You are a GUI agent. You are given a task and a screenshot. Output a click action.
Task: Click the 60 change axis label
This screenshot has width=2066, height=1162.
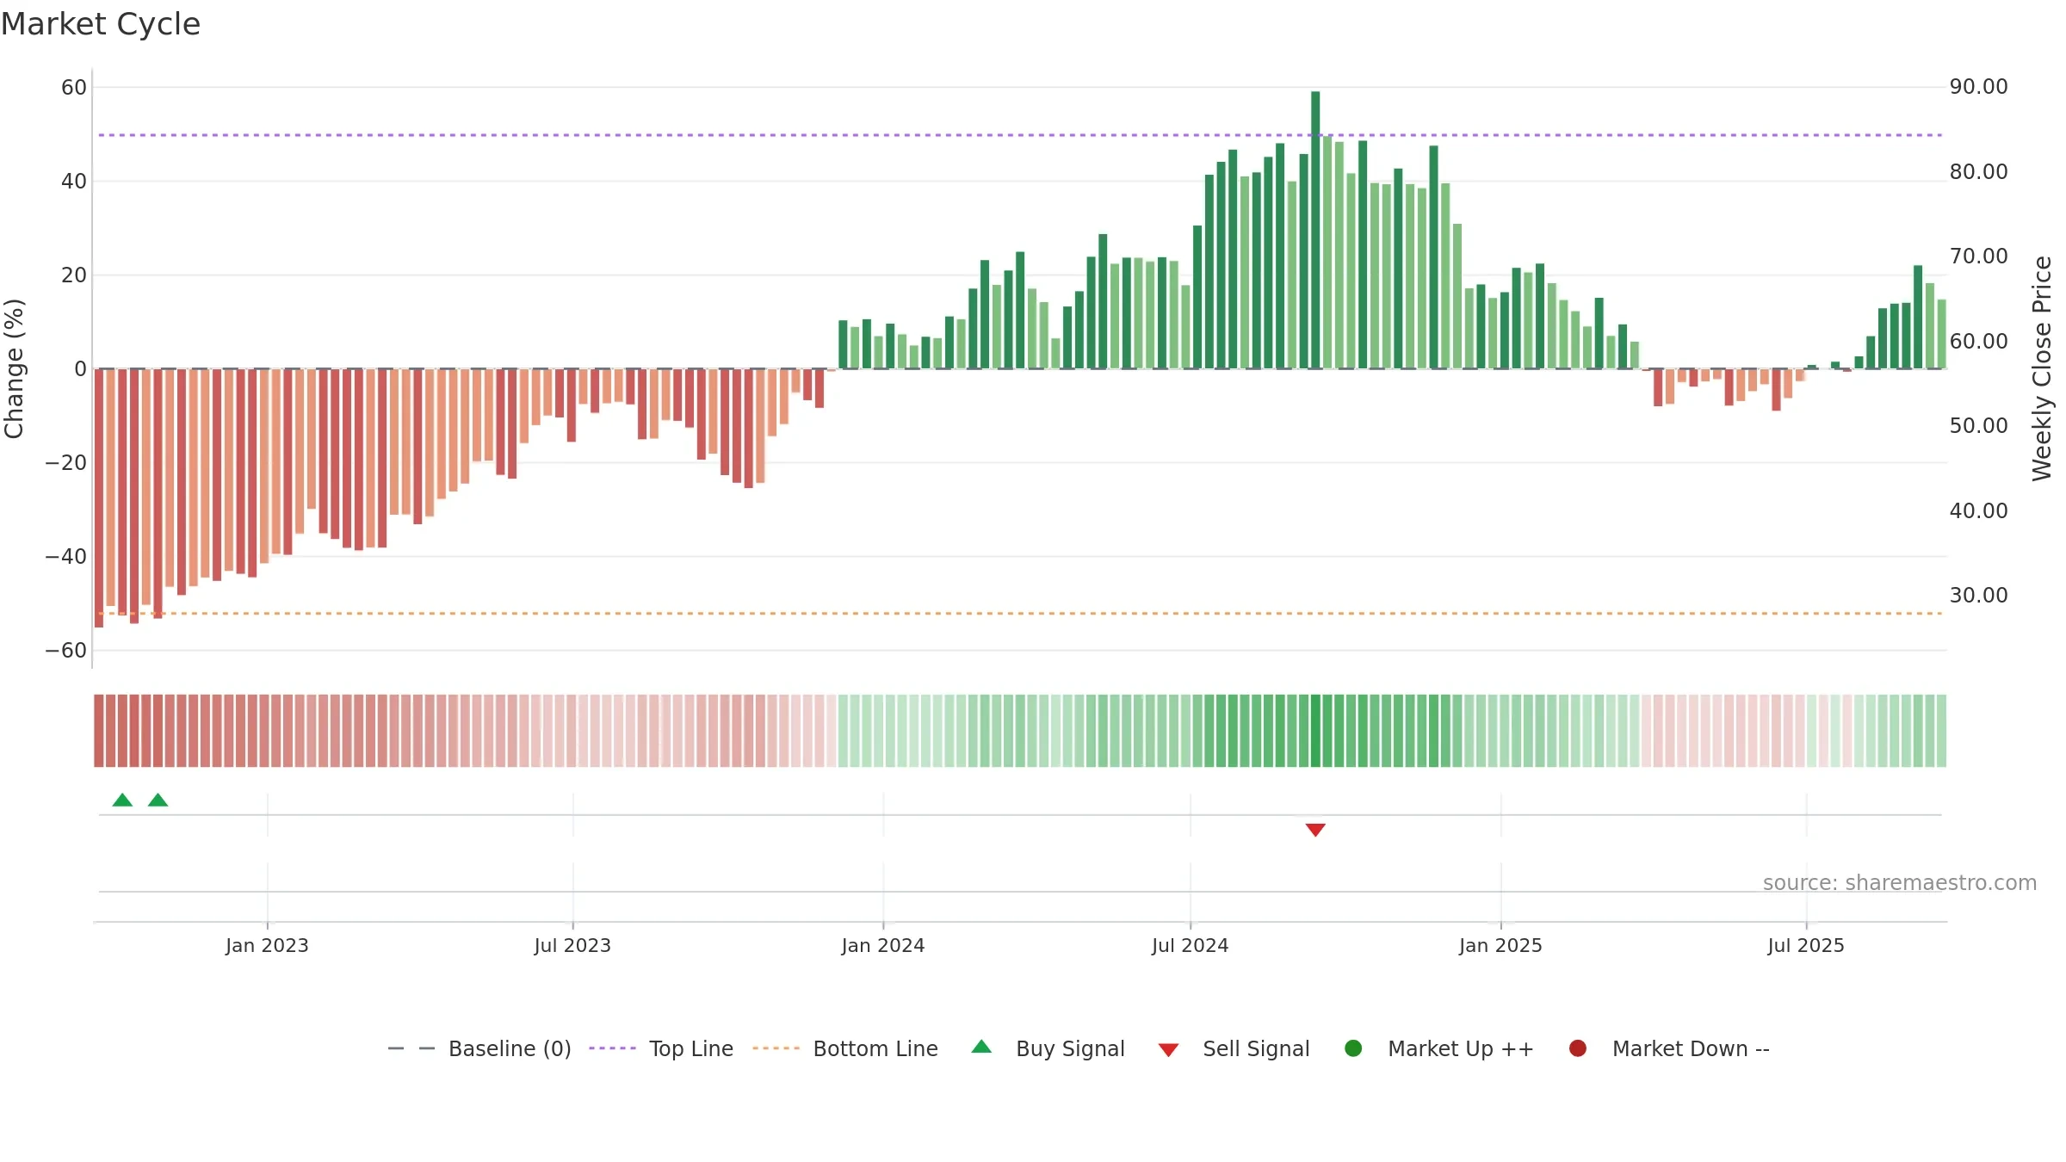(74, 88)
